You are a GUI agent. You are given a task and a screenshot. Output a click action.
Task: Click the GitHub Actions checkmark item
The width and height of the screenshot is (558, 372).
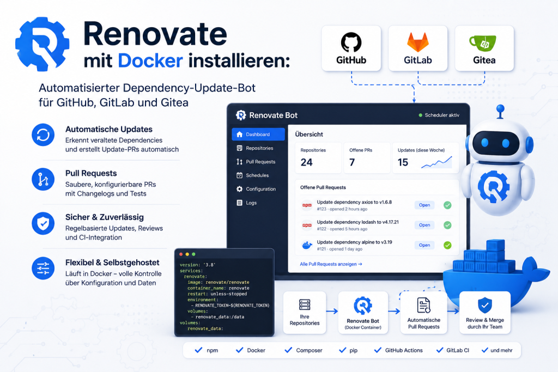(398, 350)
